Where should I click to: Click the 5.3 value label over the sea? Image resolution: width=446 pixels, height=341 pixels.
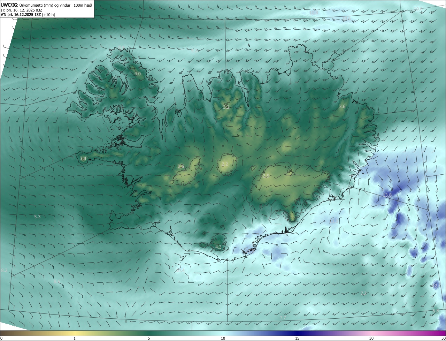point(37,217)
